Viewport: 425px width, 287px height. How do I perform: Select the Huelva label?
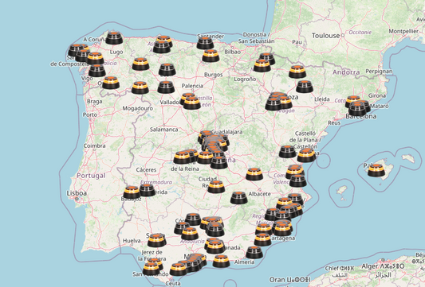point(132,241)
